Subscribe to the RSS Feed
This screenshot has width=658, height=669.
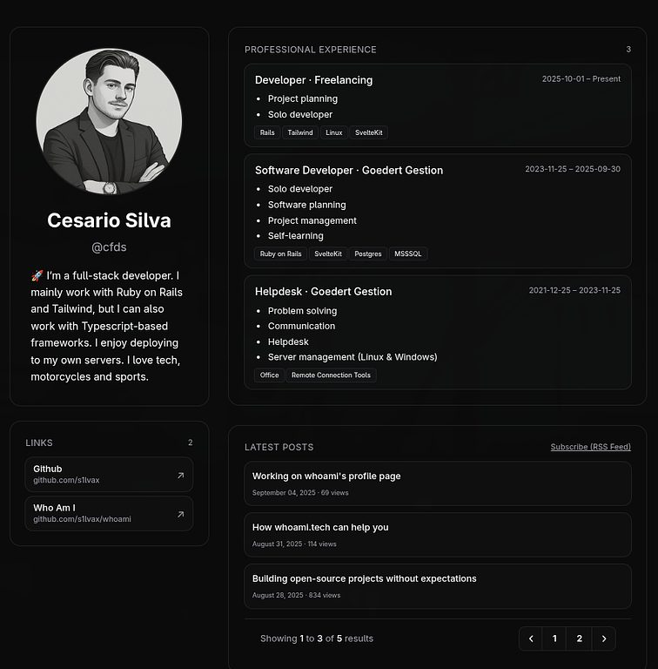(x=590, y=447)
